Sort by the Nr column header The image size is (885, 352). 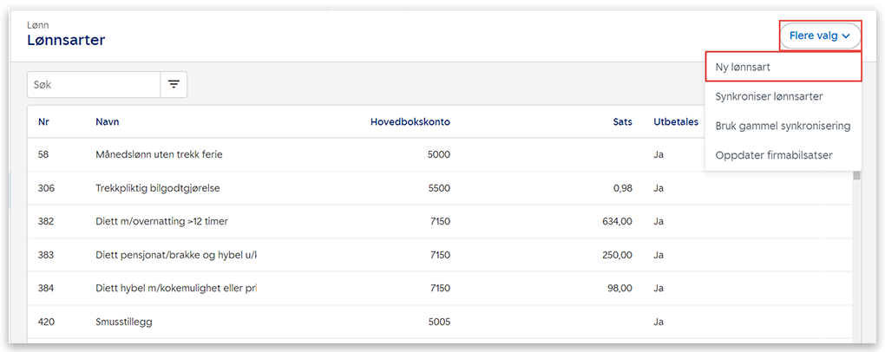tap(43, 121)
